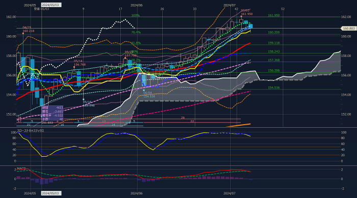This screenshot has height=198, width=357.
Task: Click week number 42 on time axis
Action: (x=236, y=9)
